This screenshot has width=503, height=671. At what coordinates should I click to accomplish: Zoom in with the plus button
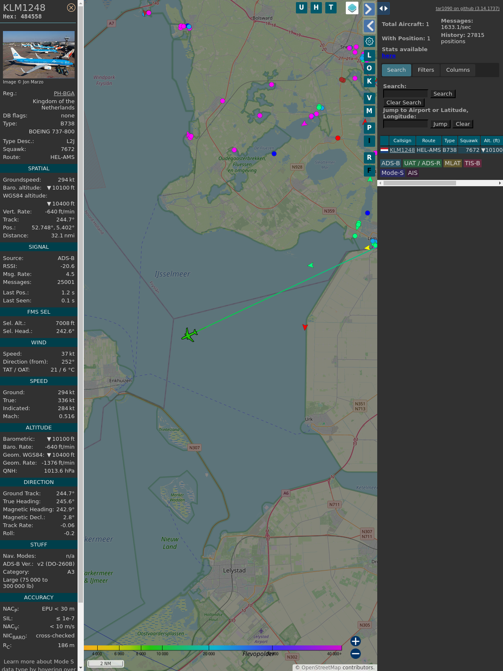[355, 641]
